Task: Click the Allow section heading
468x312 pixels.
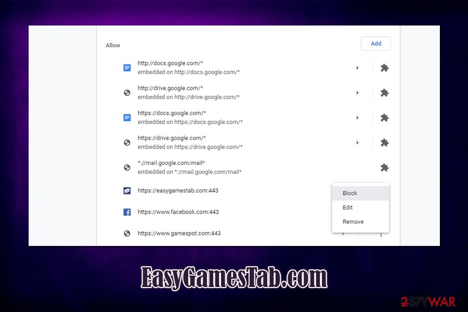Action: point(113,45)
